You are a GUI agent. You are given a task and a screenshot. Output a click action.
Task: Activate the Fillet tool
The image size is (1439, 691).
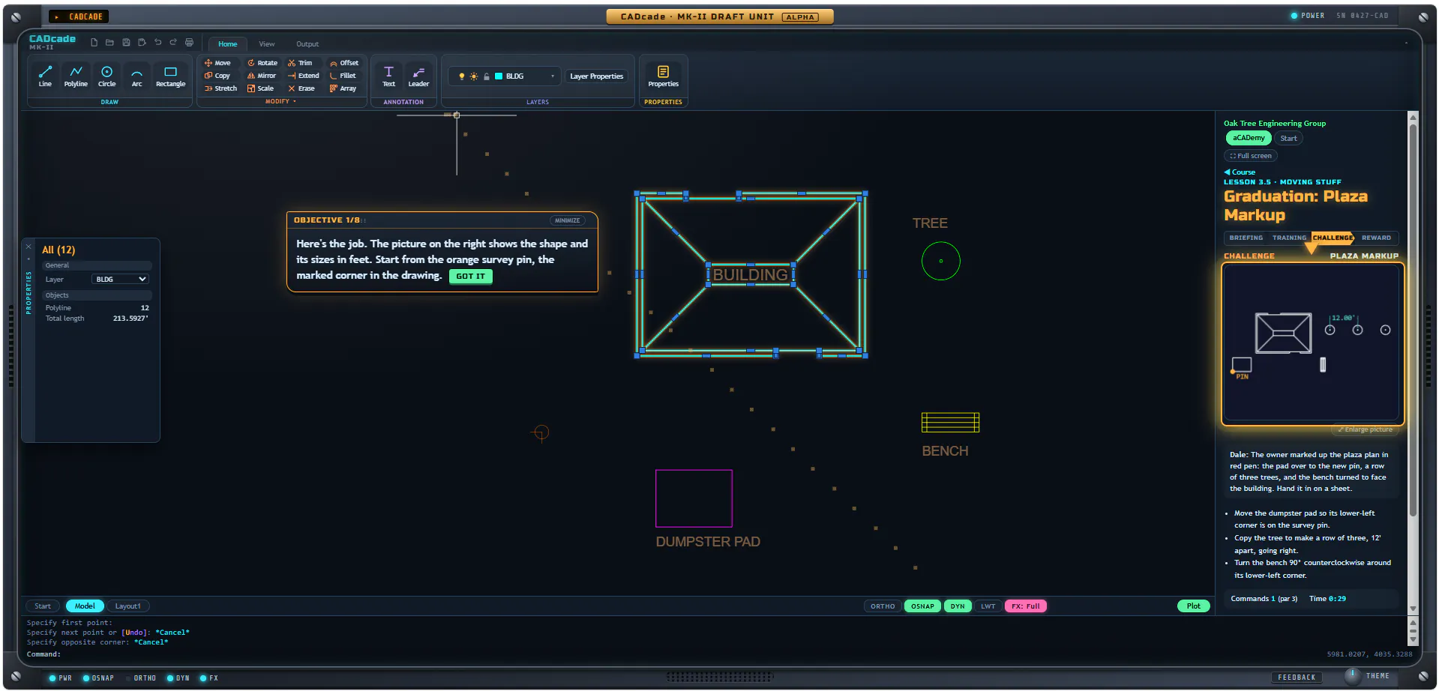[x=343, y=76]
